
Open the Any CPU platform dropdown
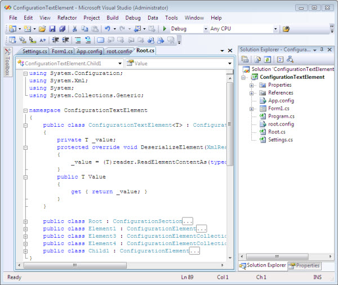pos(275,29)
